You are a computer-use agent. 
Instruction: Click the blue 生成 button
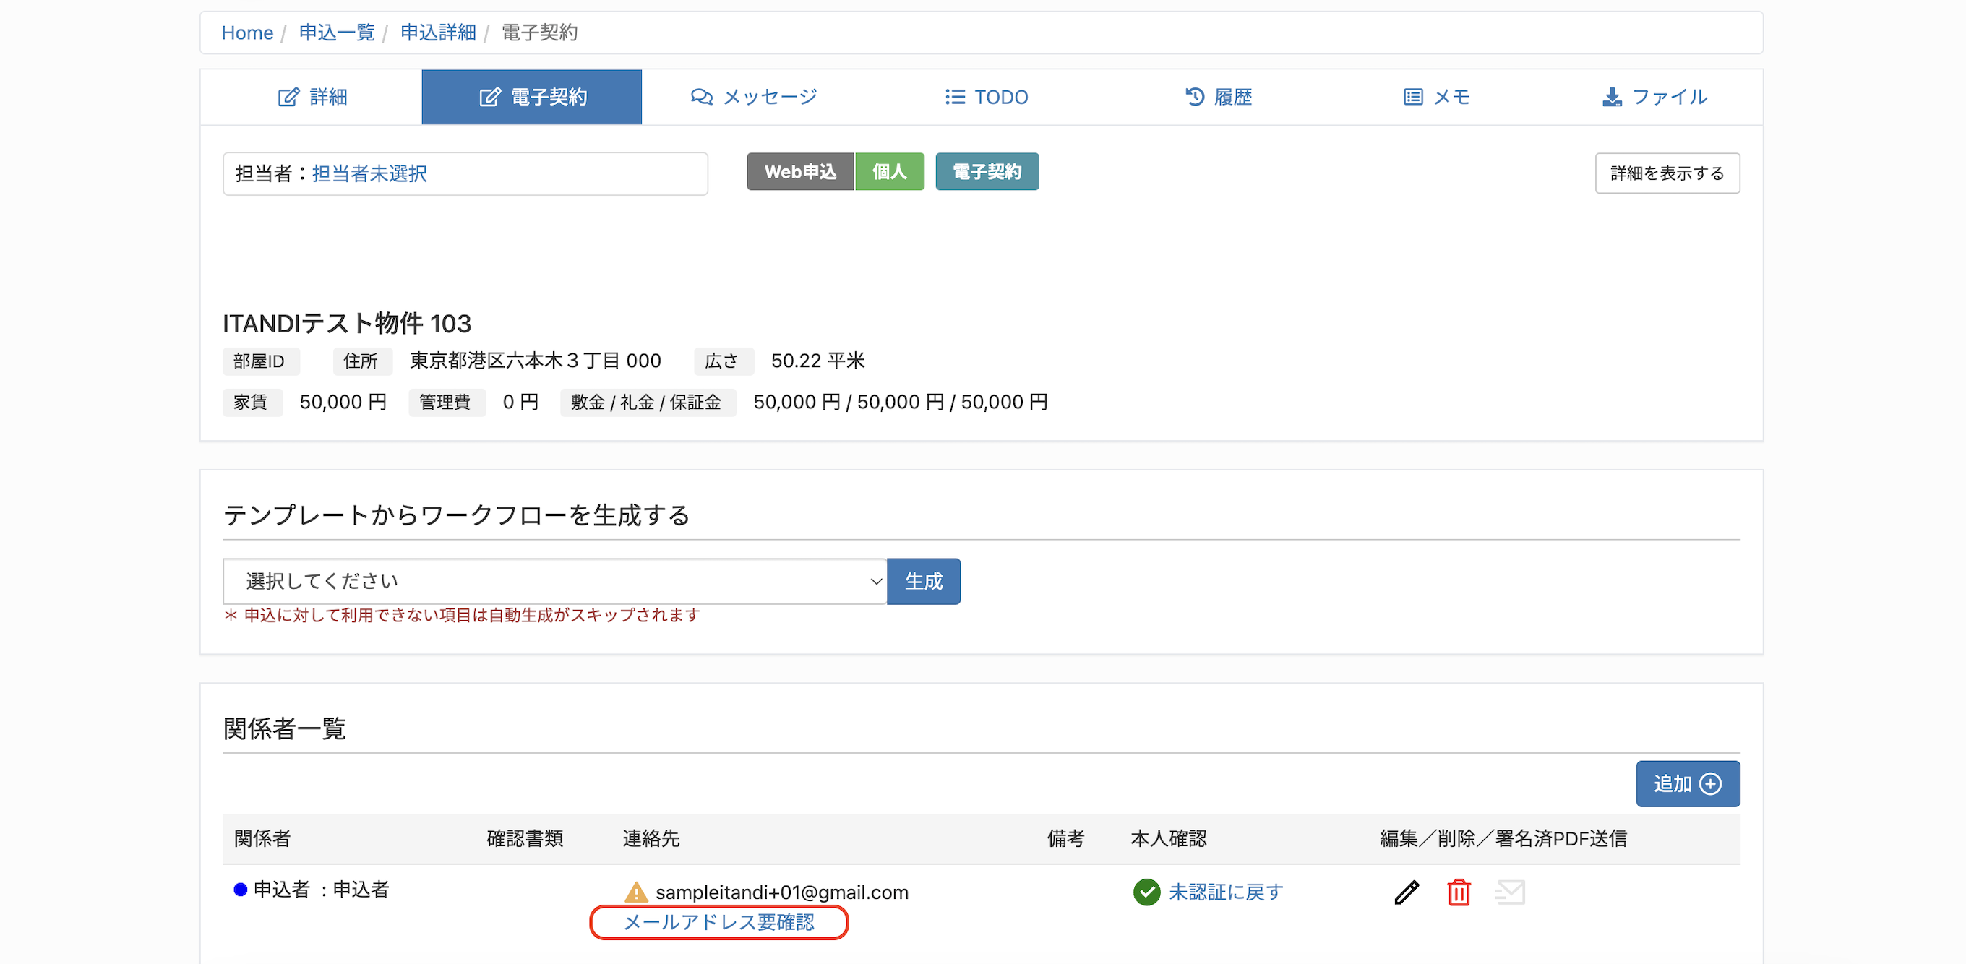point(924,582)
